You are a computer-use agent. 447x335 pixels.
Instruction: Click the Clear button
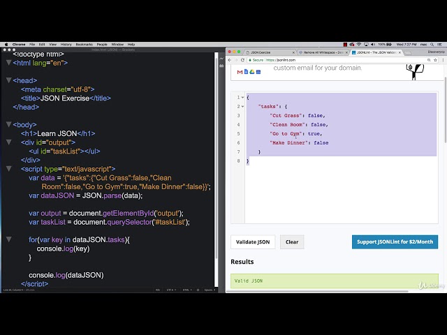(292, 242)
